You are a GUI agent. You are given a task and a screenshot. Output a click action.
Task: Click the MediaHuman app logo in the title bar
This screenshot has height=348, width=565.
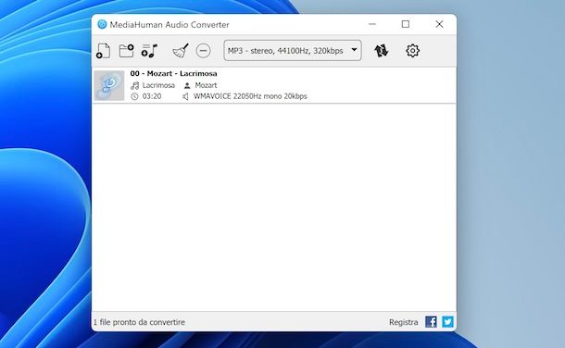[102, 24]
